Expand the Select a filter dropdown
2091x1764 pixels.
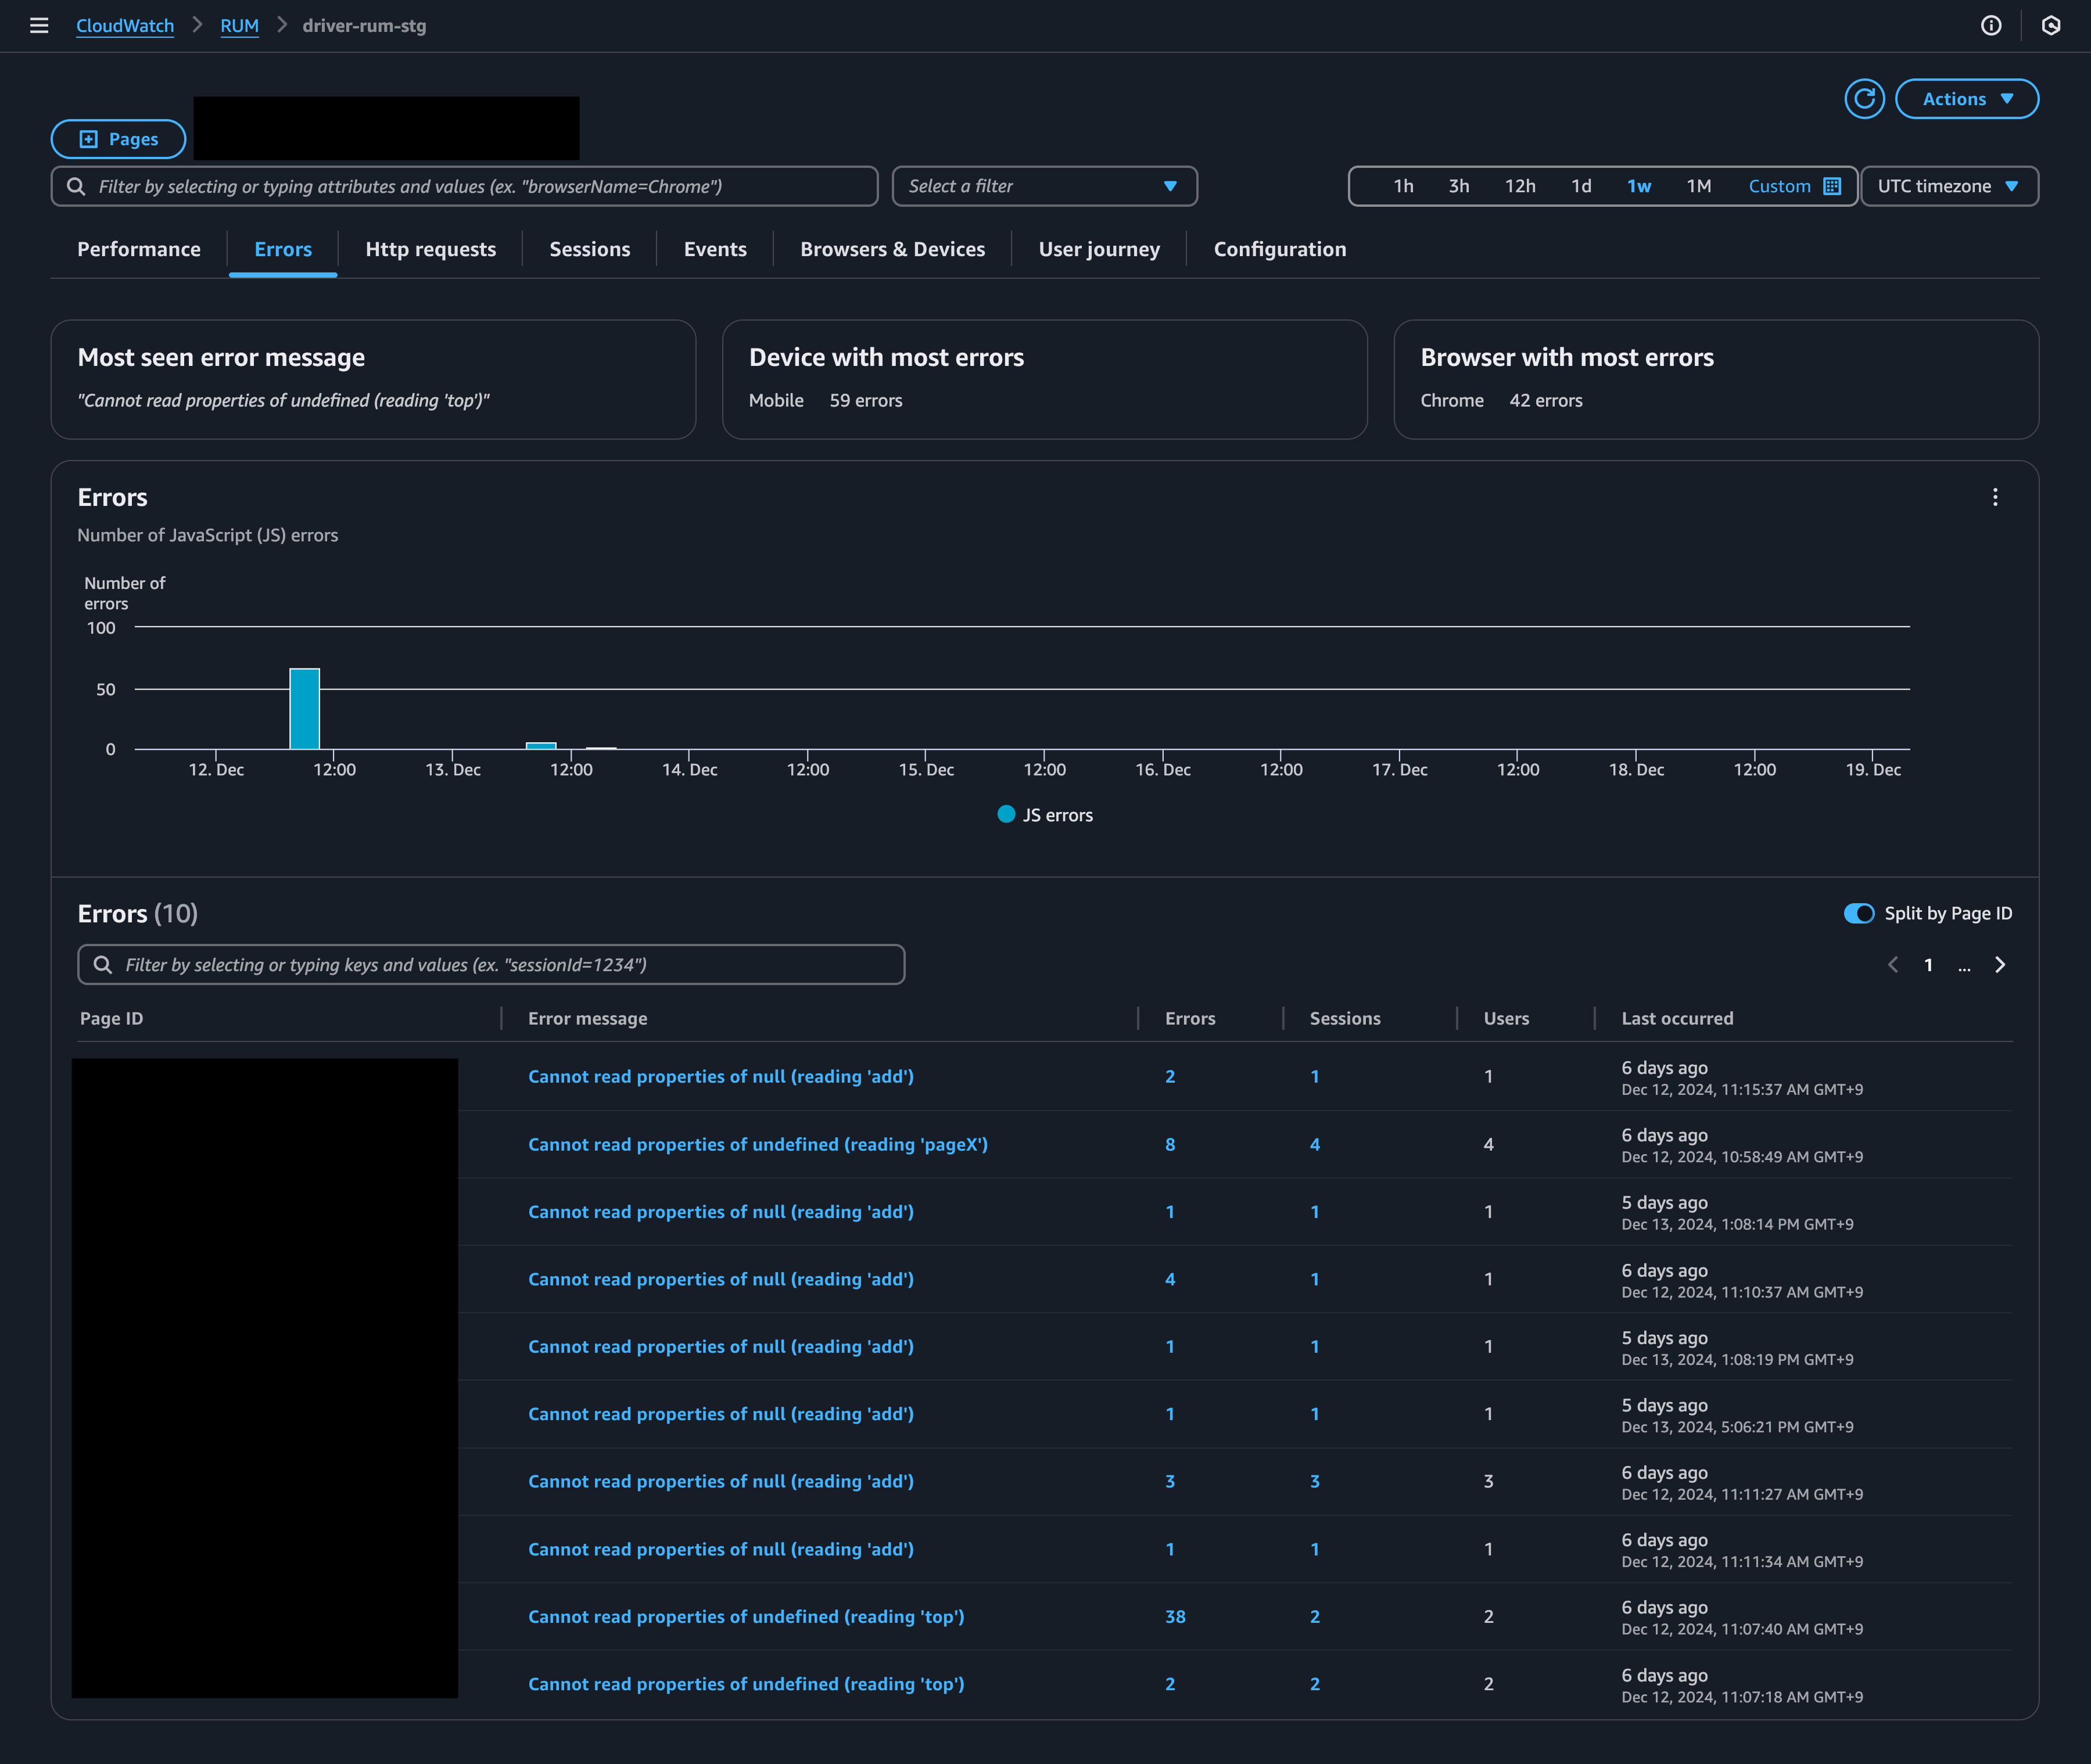click(x=1044, y=186)
